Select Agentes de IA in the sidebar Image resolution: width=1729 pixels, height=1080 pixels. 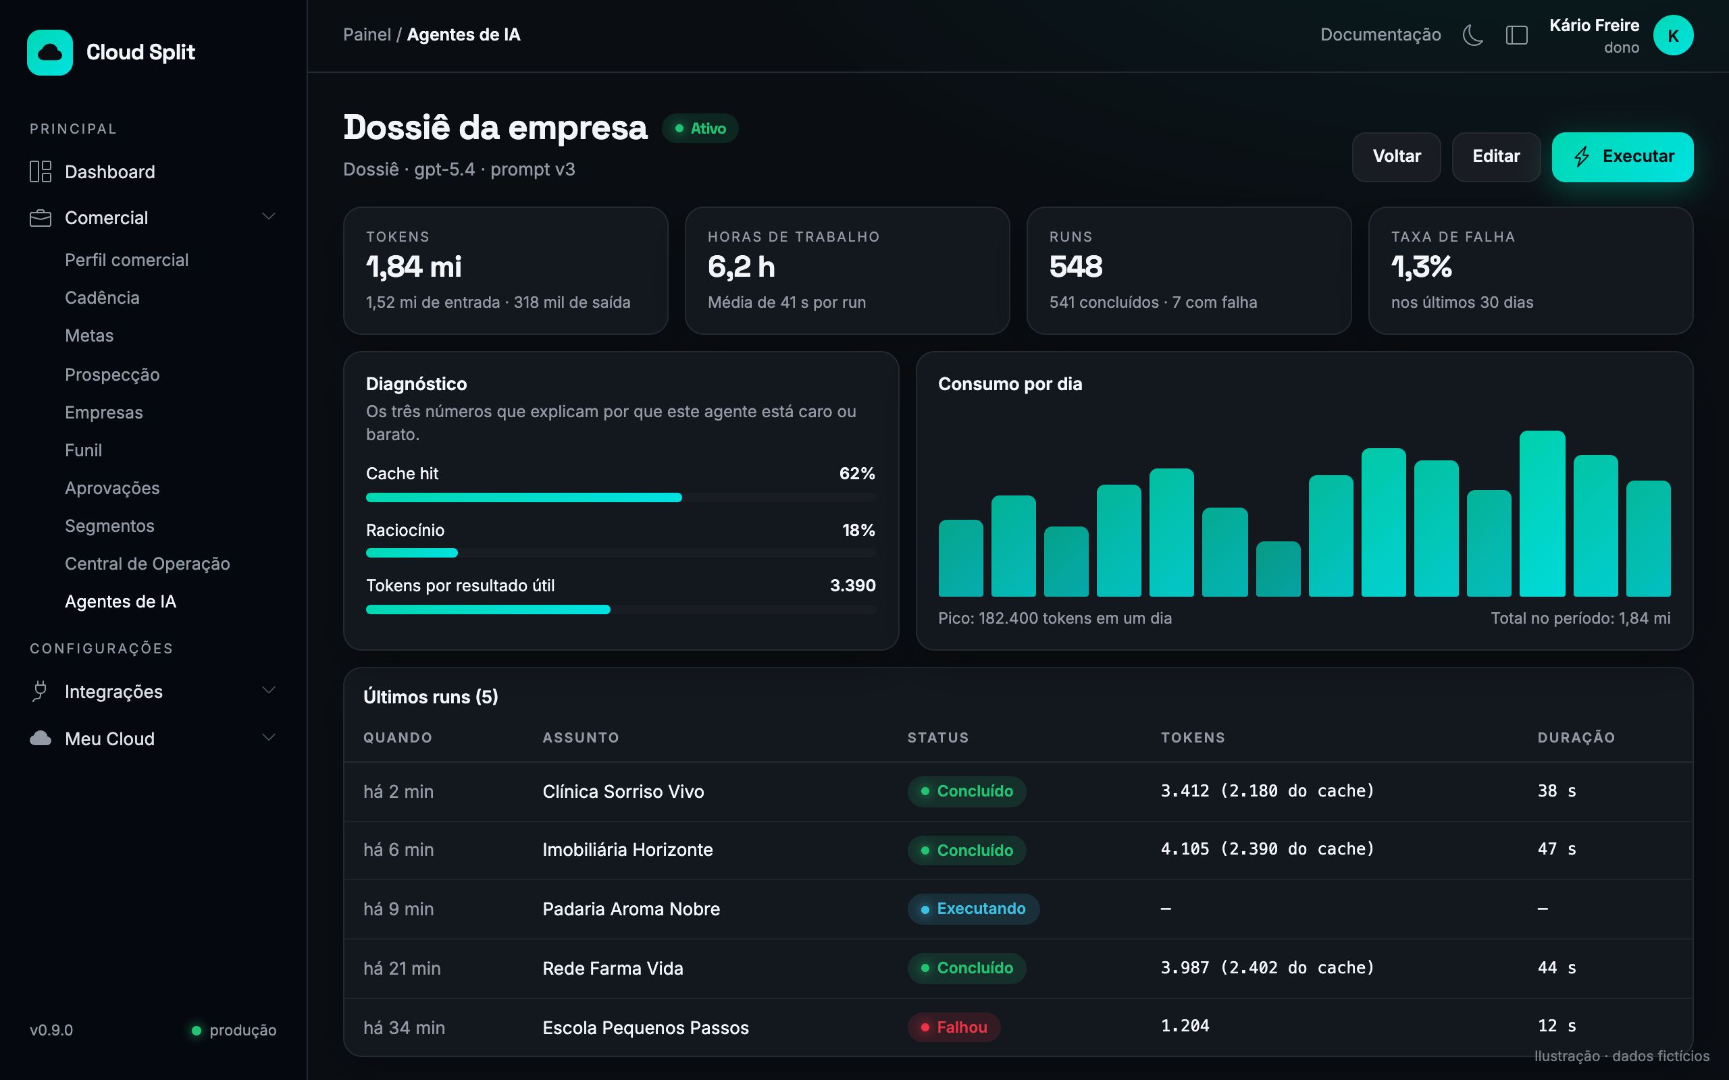120,601
